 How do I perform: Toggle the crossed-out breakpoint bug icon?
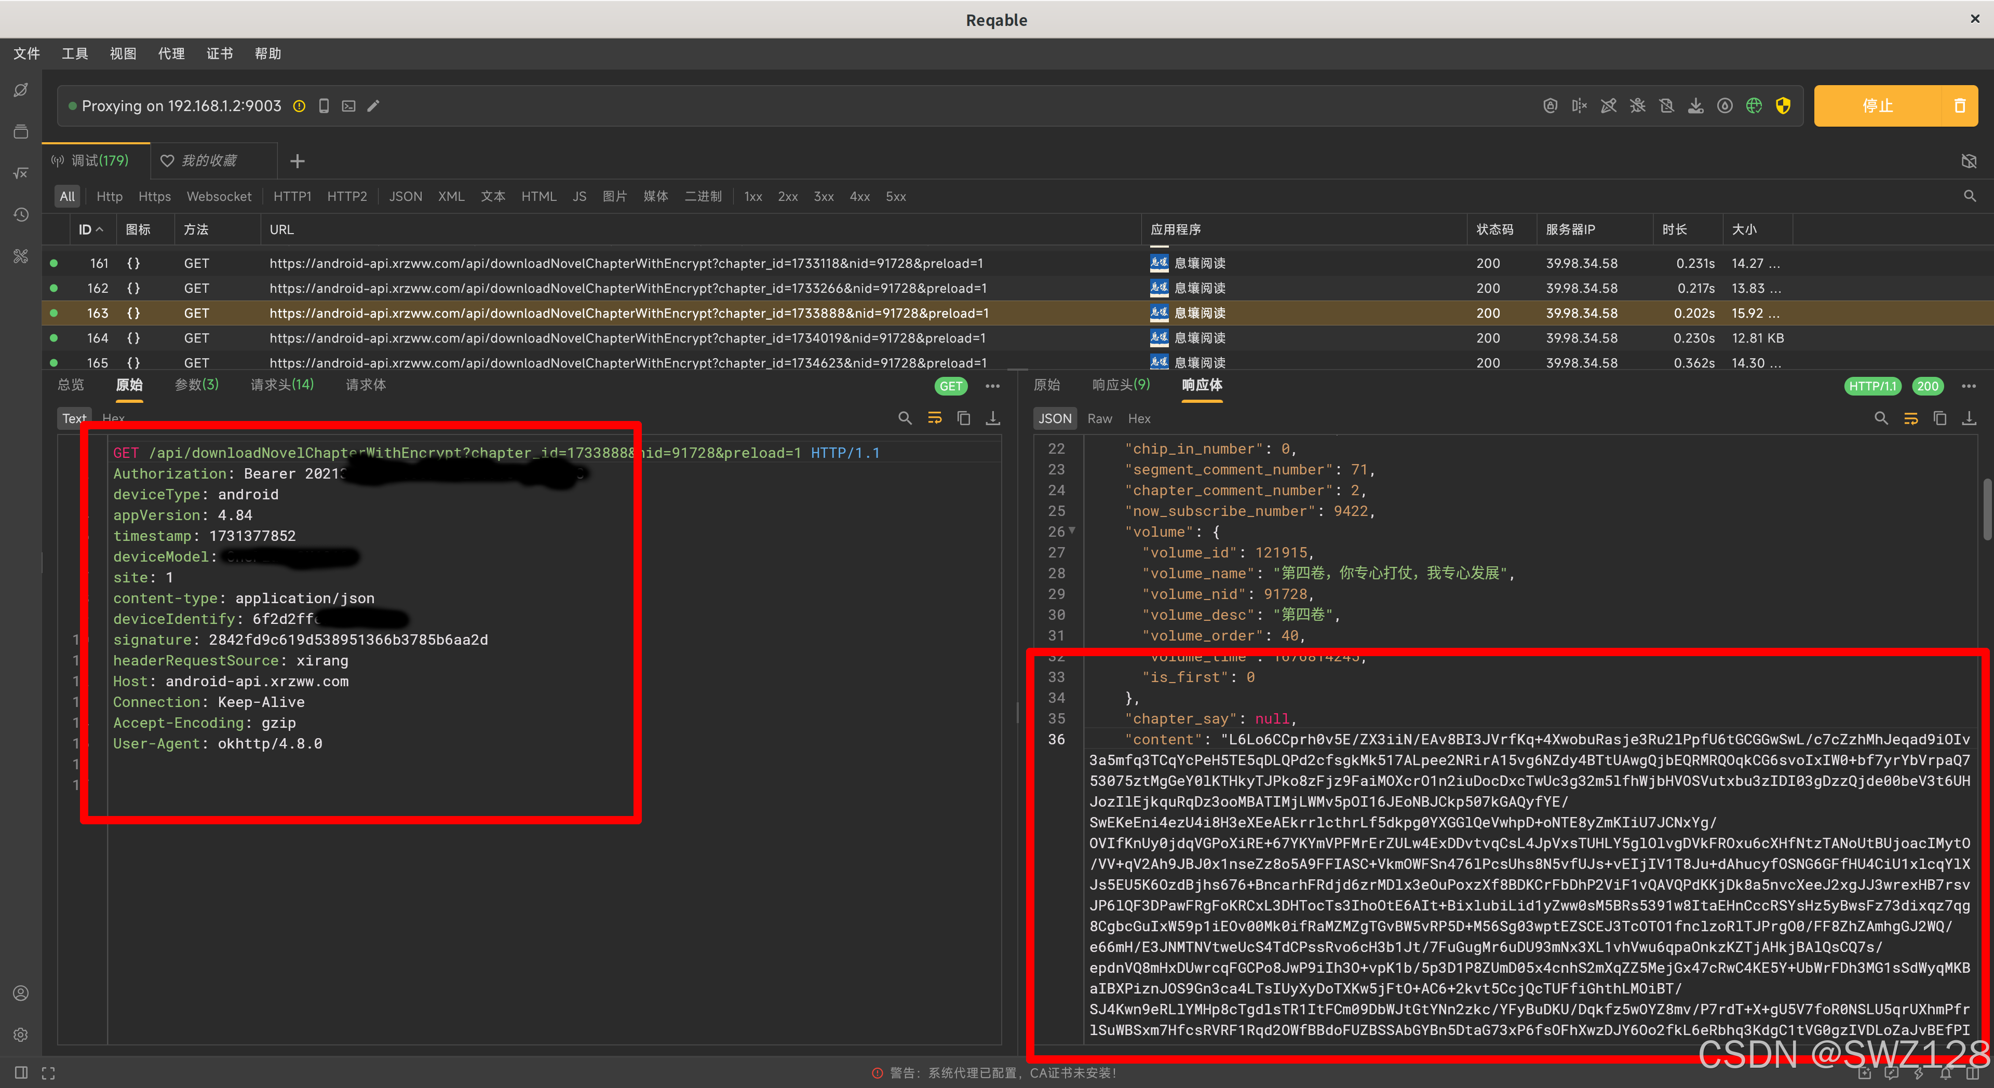coord(1637,106)
